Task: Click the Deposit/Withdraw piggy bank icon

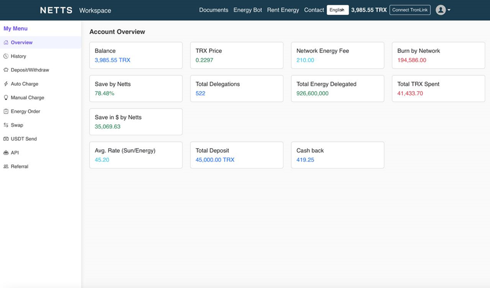Action: click(6, 70)
